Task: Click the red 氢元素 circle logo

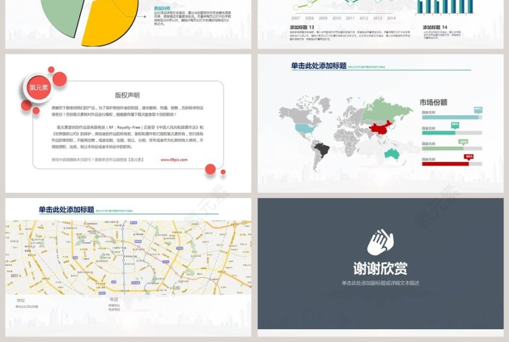Action: [x=39, y=87]
